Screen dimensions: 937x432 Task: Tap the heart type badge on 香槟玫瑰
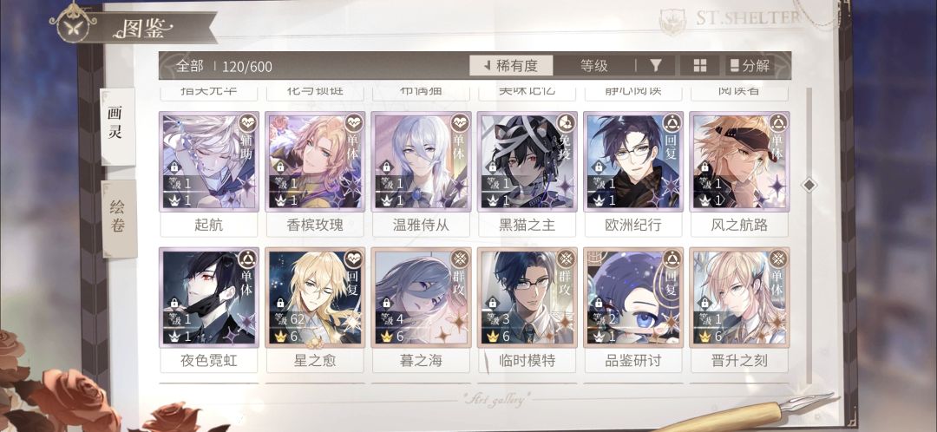pyautogui.click(x=353, y=123)
